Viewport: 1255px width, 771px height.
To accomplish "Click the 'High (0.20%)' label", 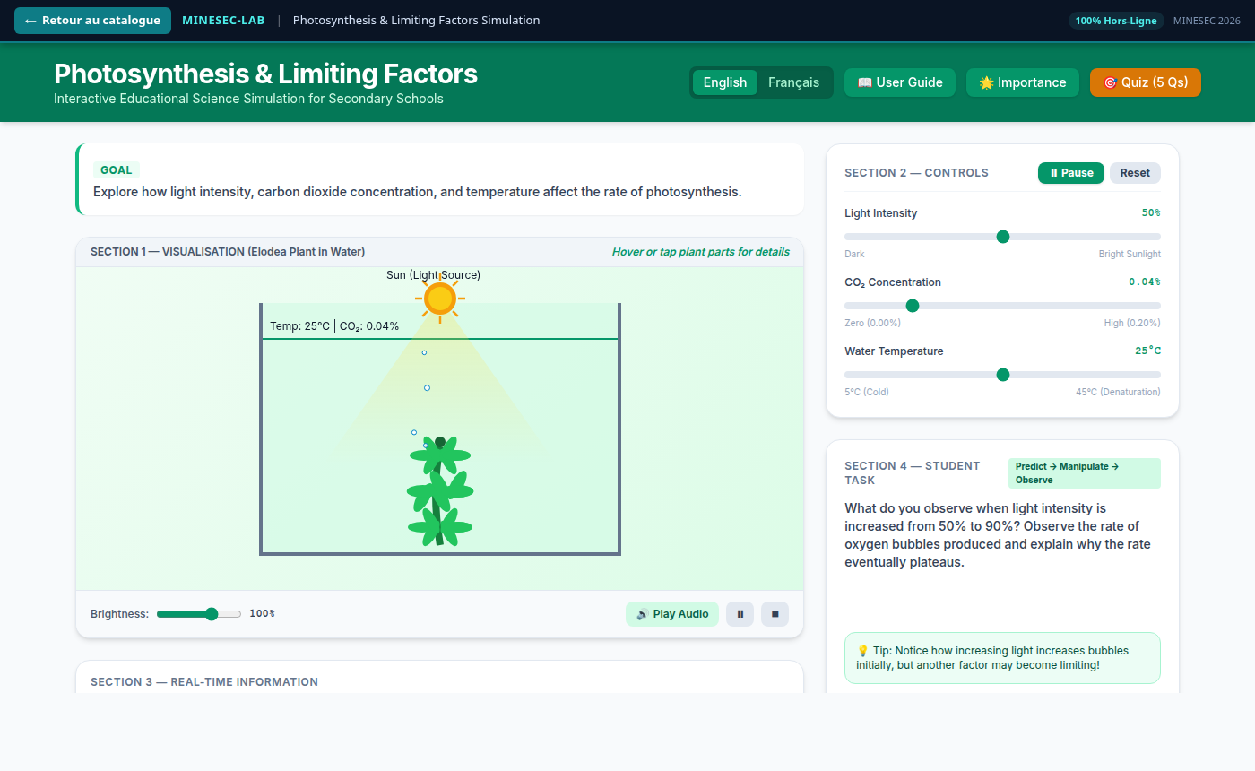I will pyautogui.click(x=1132, y=324).
